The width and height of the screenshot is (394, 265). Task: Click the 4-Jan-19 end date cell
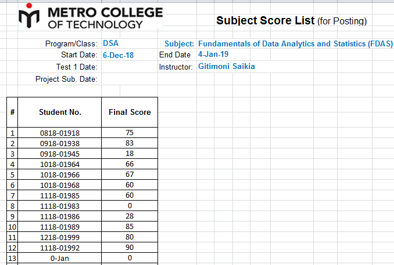click(x=213, y=54)
